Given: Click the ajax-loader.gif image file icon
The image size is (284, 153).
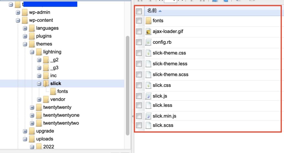Looking at the screenshot, I should pyautogui.click(x=148, y=31).
